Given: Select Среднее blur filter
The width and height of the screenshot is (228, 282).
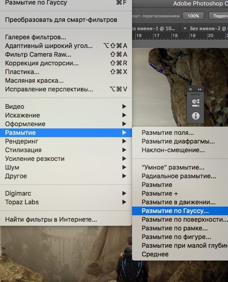Looking at the screenshot, I should pyautogui.click(x=180, y=254).
